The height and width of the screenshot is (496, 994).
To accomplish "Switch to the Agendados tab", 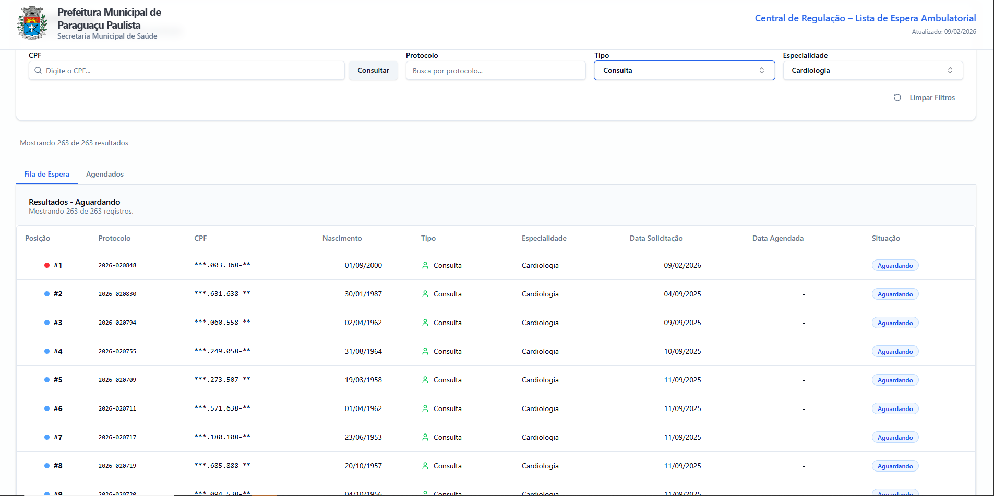I will click(x=105, y=174).
